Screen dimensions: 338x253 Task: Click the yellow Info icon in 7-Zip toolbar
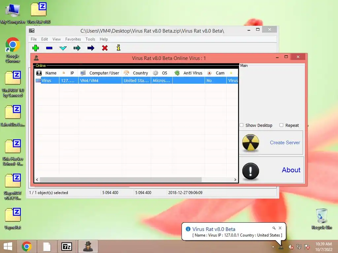click(118, 47)
